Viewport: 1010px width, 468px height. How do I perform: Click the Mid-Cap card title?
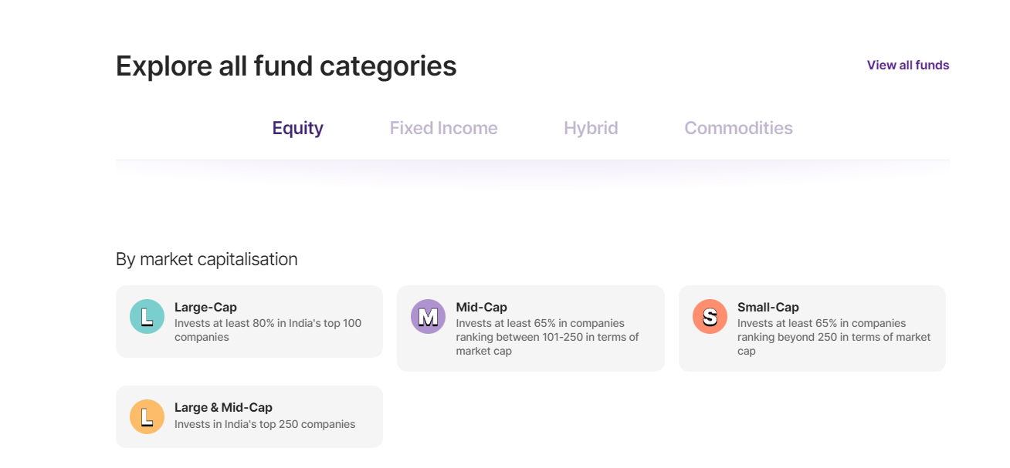click(x=481, y=307)
